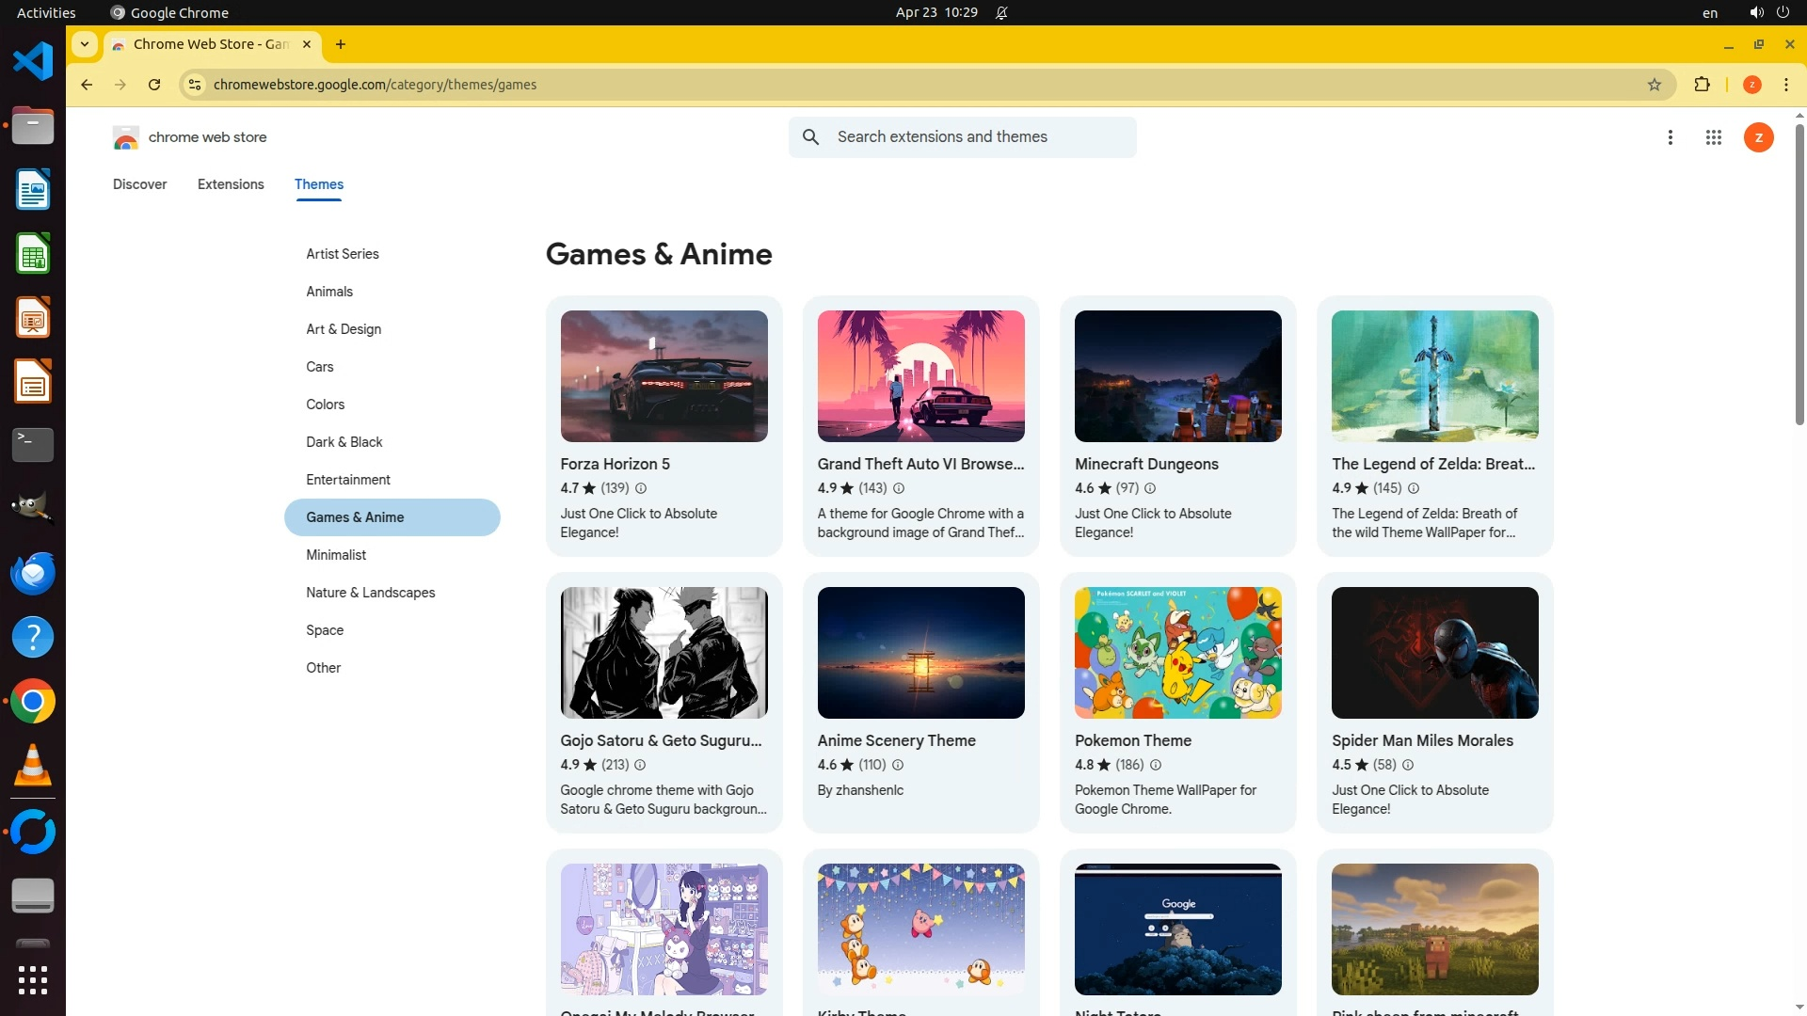Click the reload page icon
Image resolution: width=1807 pixels, height=1016 pixels.
click(154, 85)
